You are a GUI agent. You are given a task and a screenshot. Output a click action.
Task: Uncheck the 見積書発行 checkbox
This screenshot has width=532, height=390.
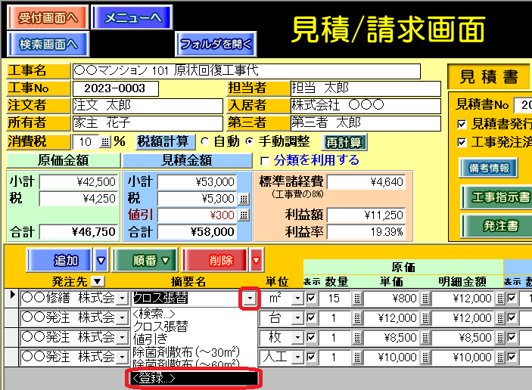point(462,124)
